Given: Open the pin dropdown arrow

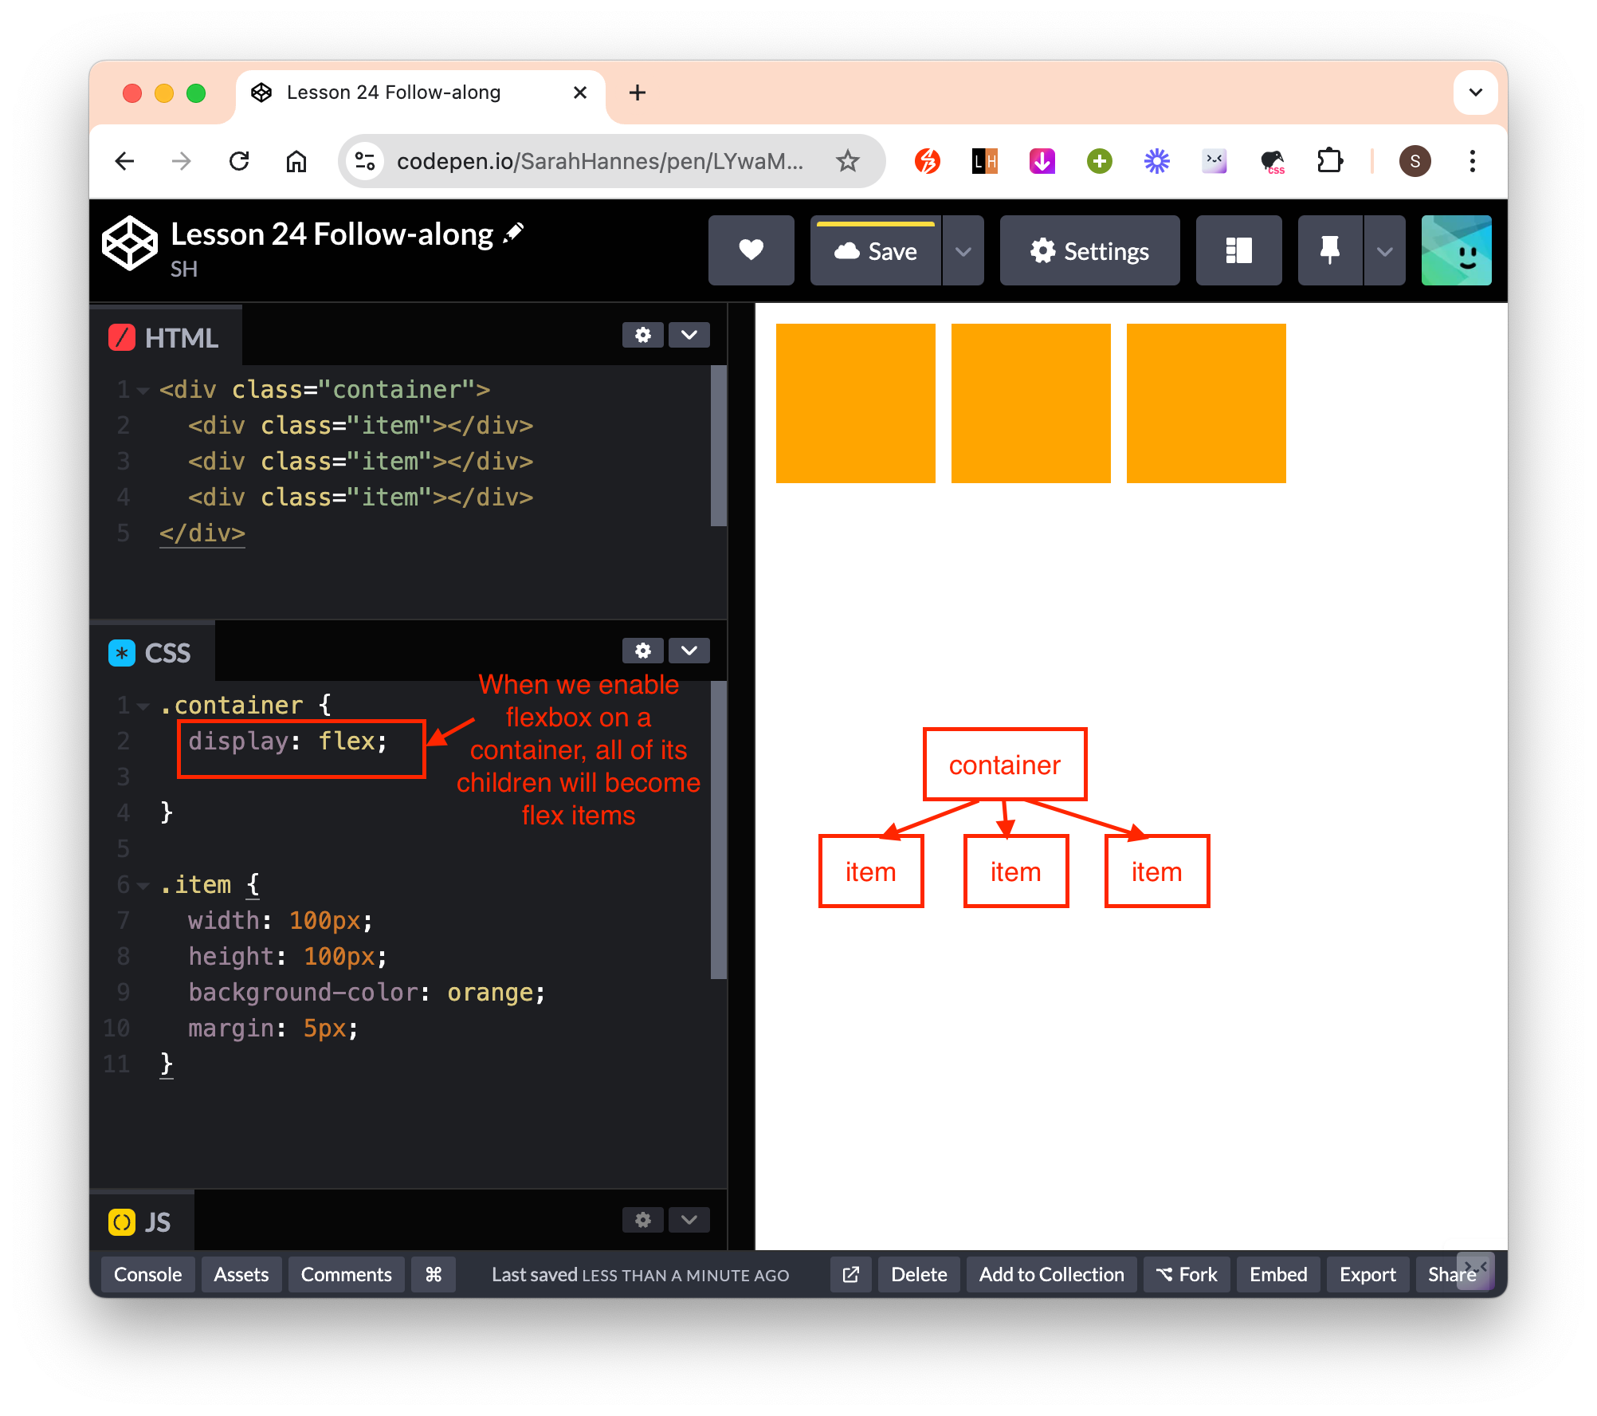Looking at the screenshot, I should [x=1385, y=250].
